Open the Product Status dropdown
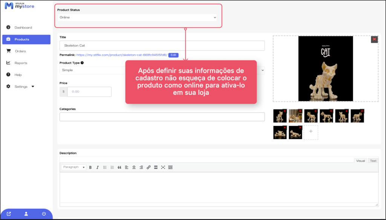The height and width of the screenshot is (220, 386). pyautogui.click(x=138, y=17)
